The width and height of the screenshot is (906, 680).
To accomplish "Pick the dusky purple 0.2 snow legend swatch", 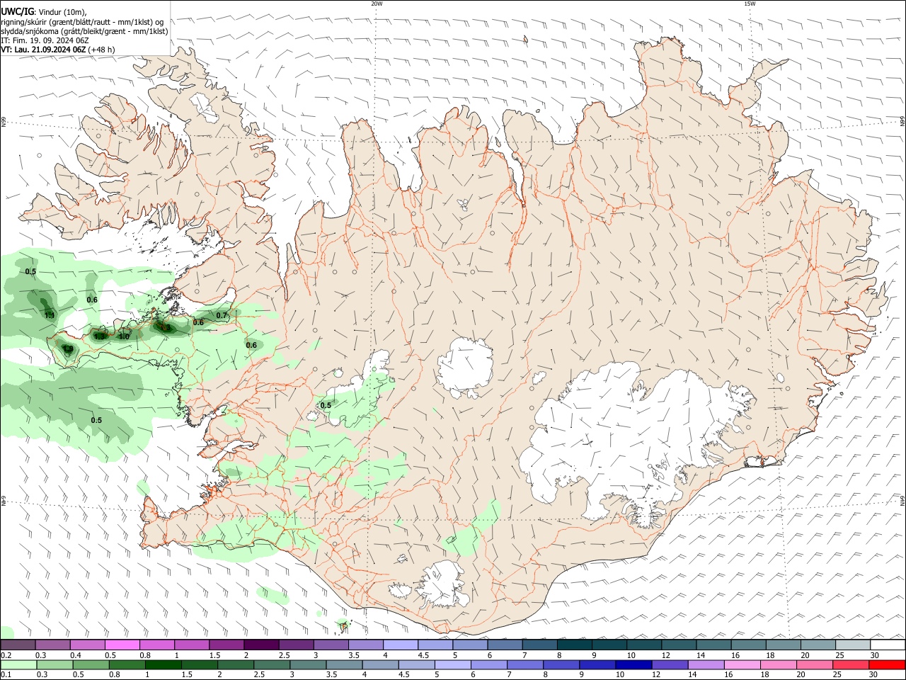I will tap(17, 645).
